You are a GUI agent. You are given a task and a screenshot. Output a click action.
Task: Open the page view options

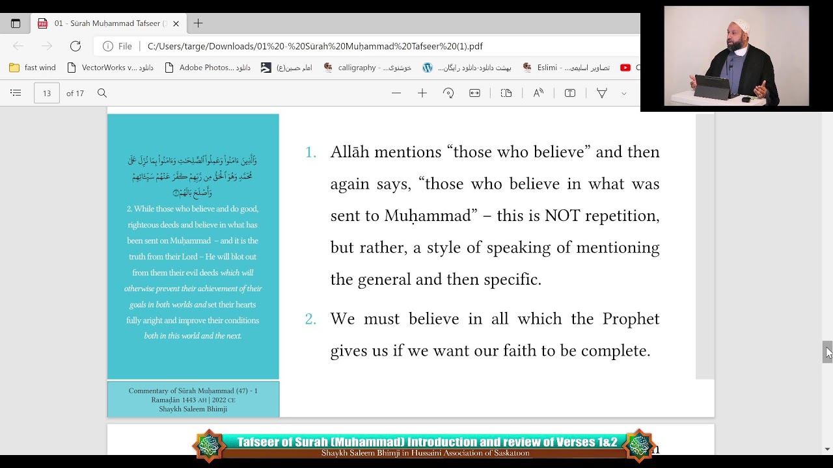(x=506, y=93)
